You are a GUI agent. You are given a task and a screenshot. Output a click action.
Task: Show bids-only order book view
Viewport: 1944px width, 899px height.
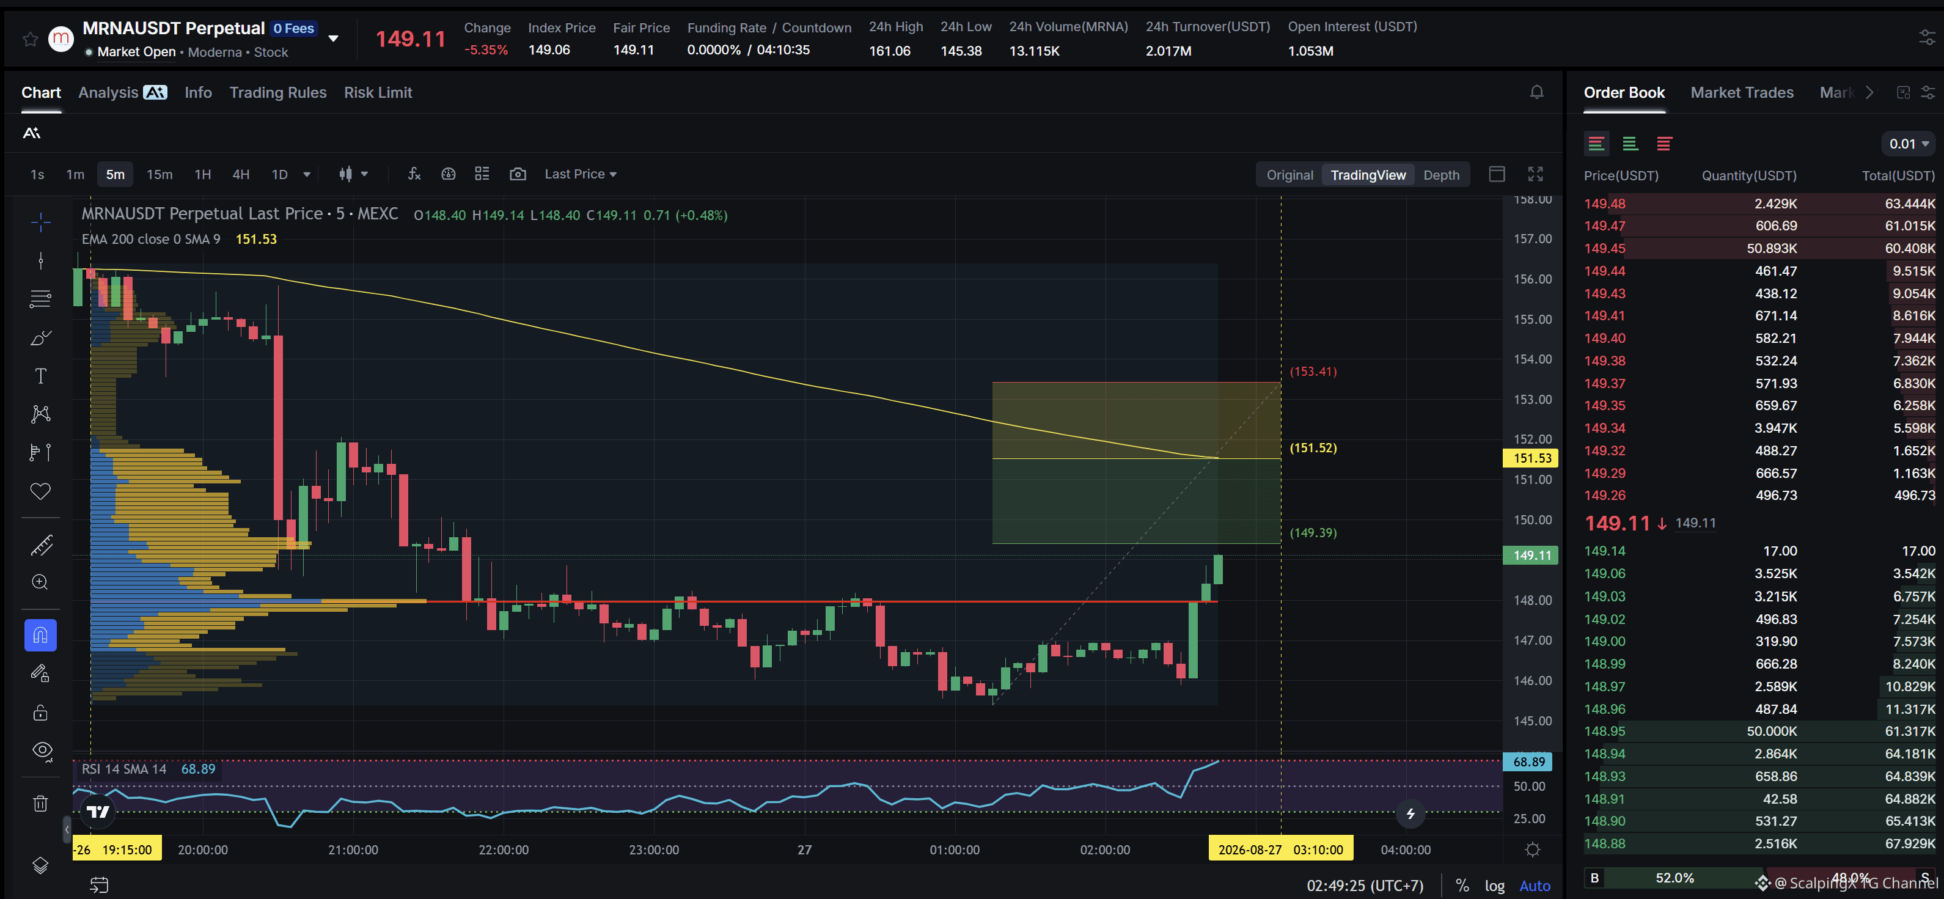pyautogui.click(x=1630, y=144)
